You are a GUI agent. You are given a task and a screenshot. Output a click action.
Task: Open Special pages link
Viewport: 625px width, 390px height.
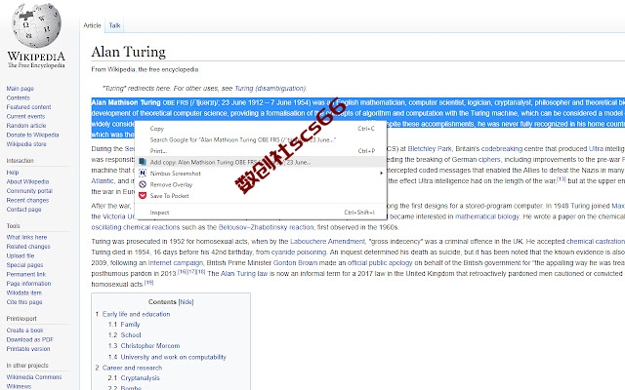point(24,265)
